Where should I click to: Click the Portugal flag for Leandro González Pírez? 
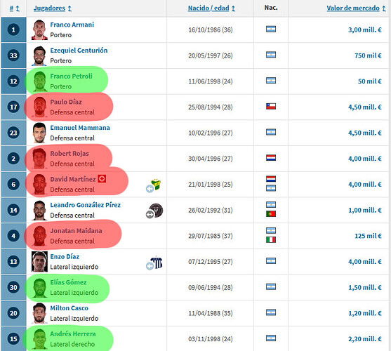pyautogui.click(x=271, y=214)
